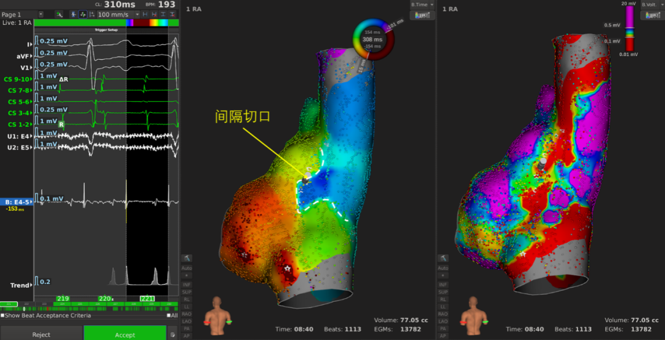
Task: Click the hammer tool icon in right map
Action: (x=443, y=258)
